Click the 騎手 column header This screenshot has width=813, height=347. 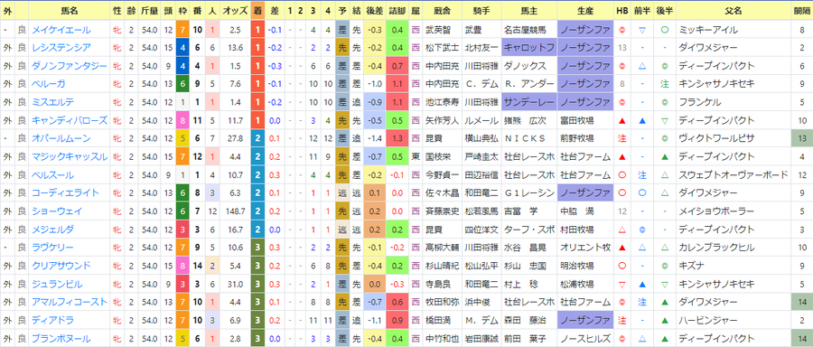pyautogui.click(x=481, y=10)
